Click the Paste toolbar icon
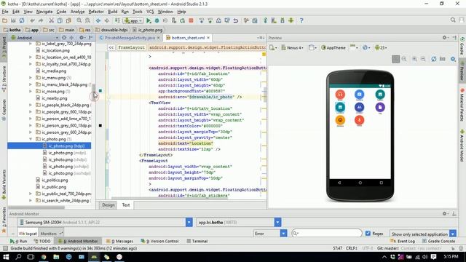The image size is (466, 262). tap(68, 20)
